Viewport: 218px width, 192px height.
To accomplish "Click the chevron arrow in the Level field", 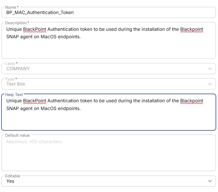I will point(210,69).
